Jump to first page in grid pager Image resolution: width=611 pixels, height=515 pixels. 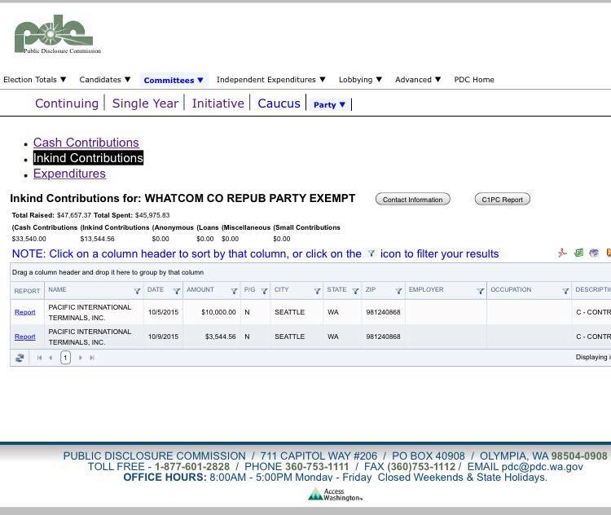(x=38, y=358)
